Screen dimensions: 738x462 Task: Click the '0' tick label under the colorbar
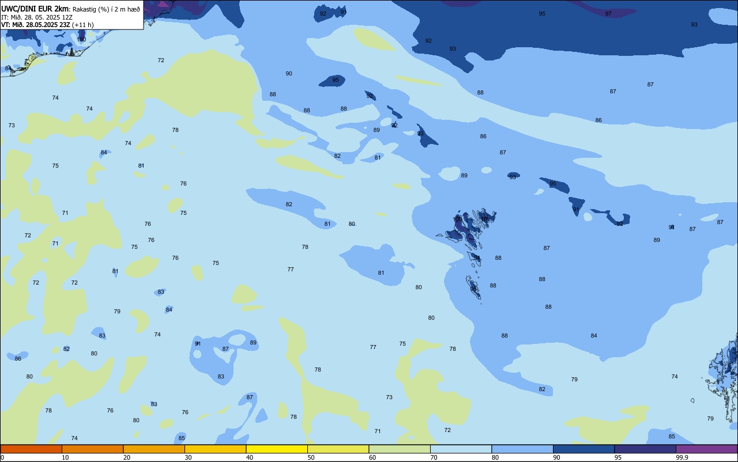click(x=2, y=457)
